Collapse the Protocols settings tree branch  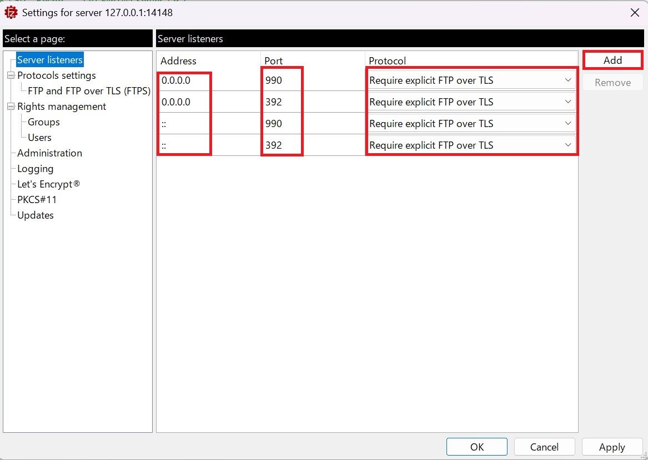pyautogui.click(x=9, y=75)
